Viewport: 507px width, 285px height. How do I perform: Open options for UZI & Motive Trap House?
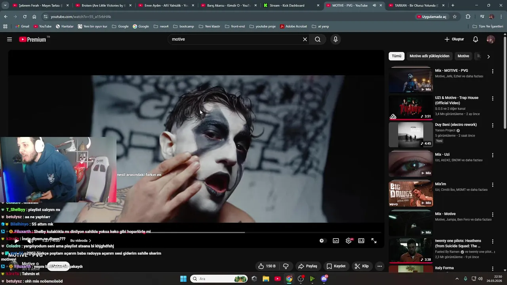pyautogui.click(x=493, y=98)
